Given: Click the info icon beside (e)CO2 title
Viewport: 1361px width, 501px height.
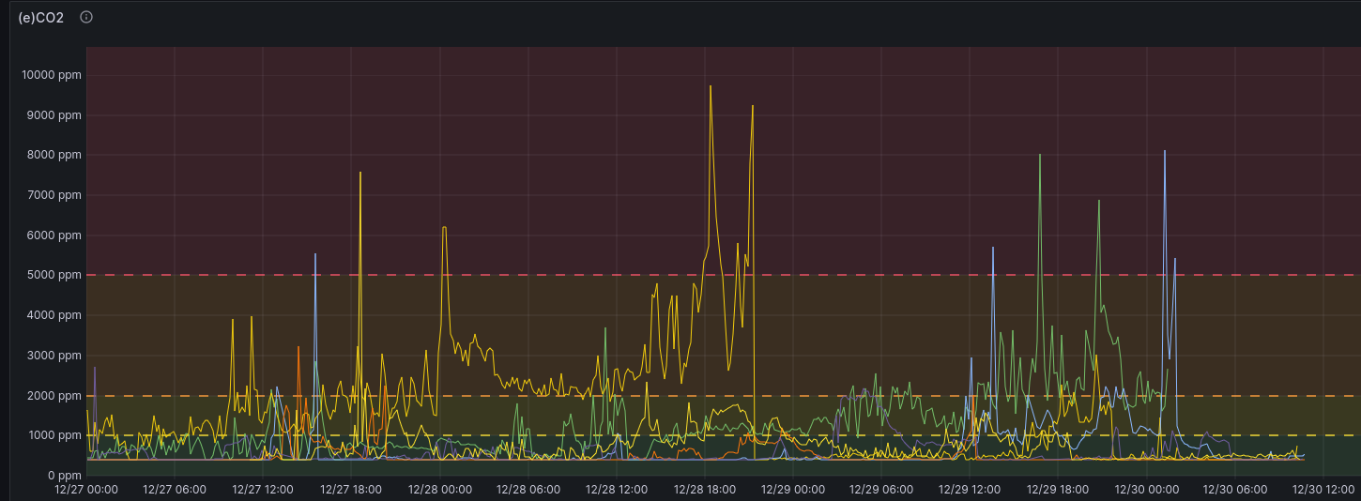Looking at the screenshot, I should 86,17.
